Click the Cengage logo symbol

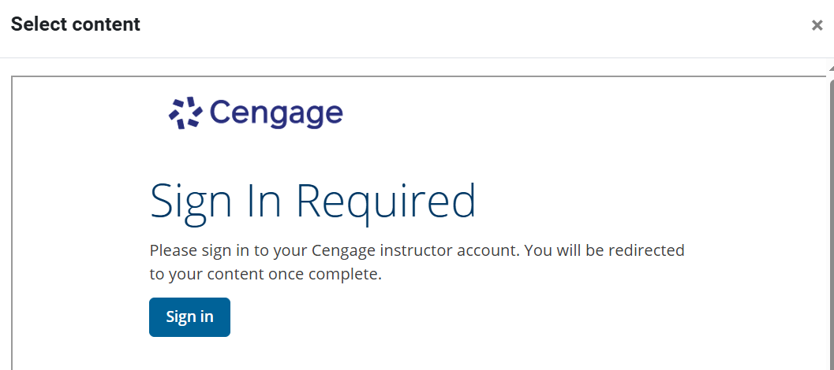[185, 114]
